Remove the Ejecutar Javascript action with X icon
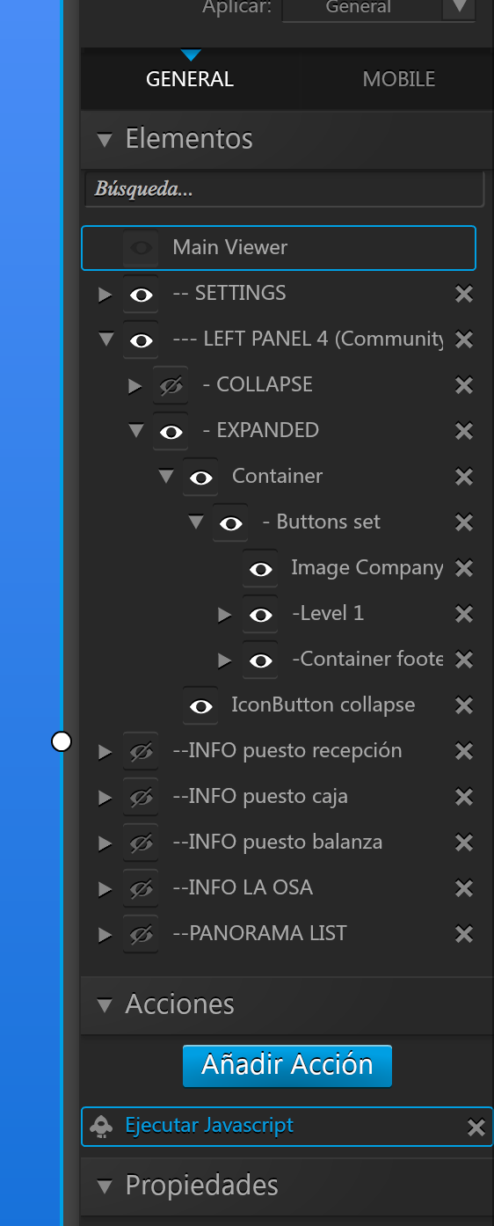Screen dimensions: 494x1226 [x=476, y=1127]
